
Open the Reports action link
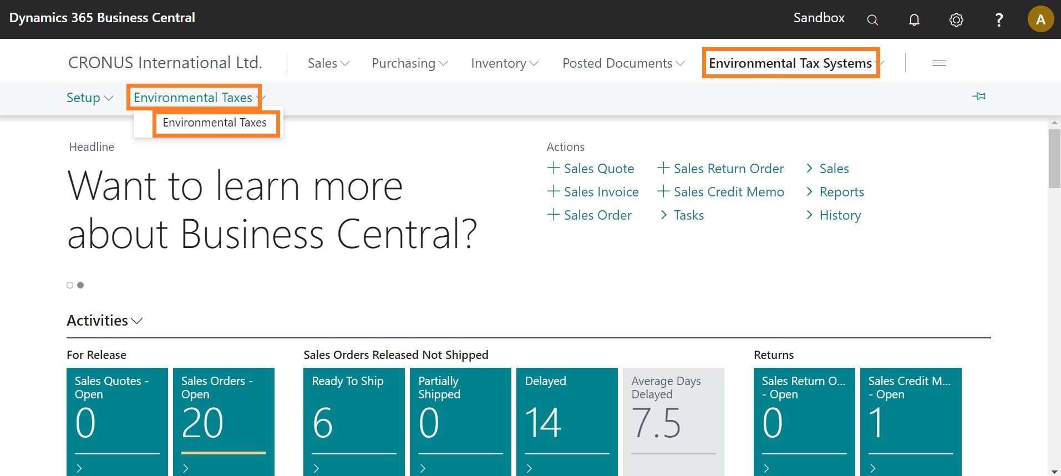pyautogui.click(x=841, y=192)
